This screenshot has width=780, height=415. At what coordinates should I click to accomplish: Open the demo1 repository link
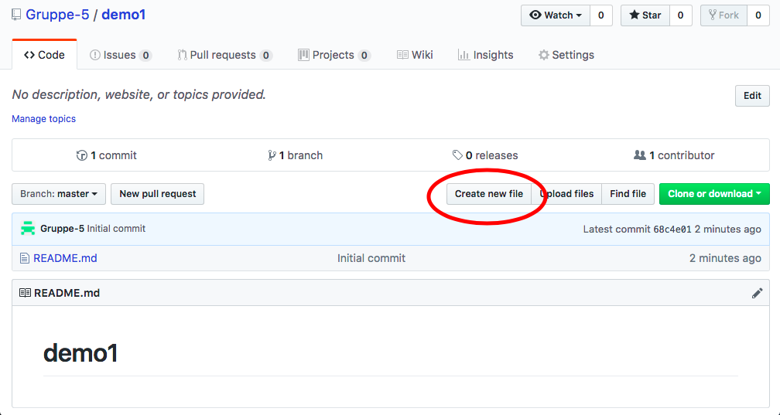(x=123, y=15)
